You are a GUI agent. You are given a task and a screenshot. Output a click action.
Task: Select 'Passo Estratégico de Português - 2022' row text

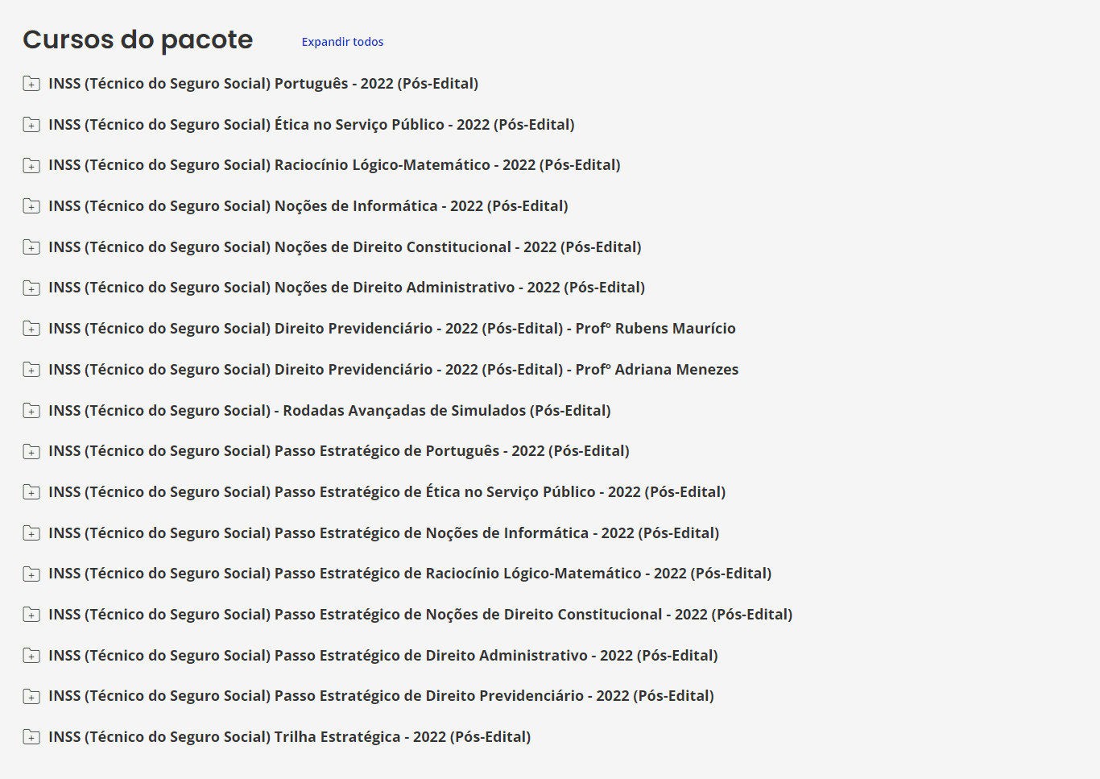coord(339,451)
